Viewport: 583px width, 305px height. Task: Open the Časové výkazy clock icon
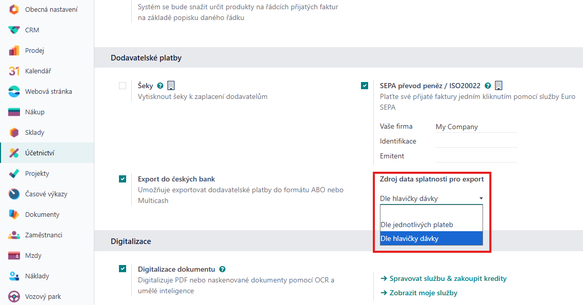click(x=14, y=194)
